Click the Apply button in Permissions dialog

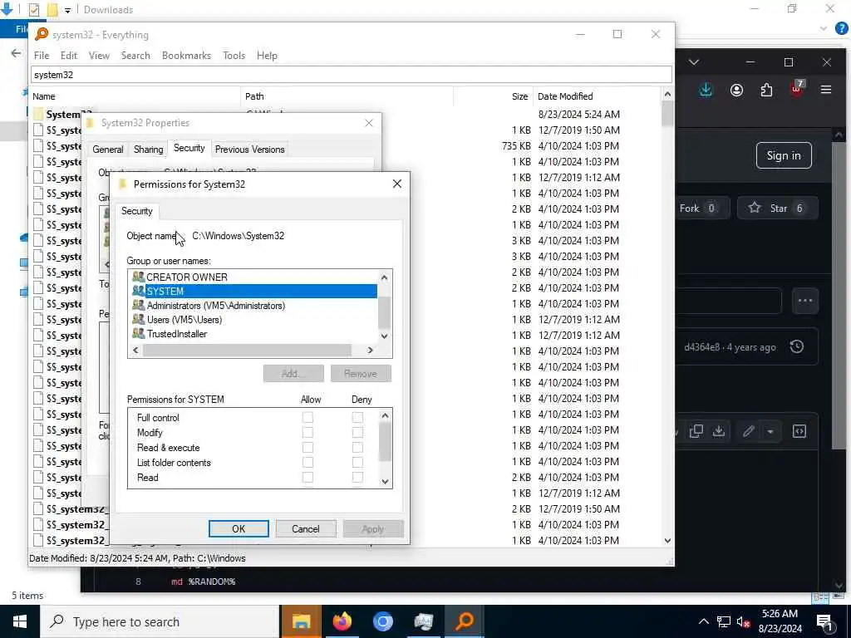point(373,529)
